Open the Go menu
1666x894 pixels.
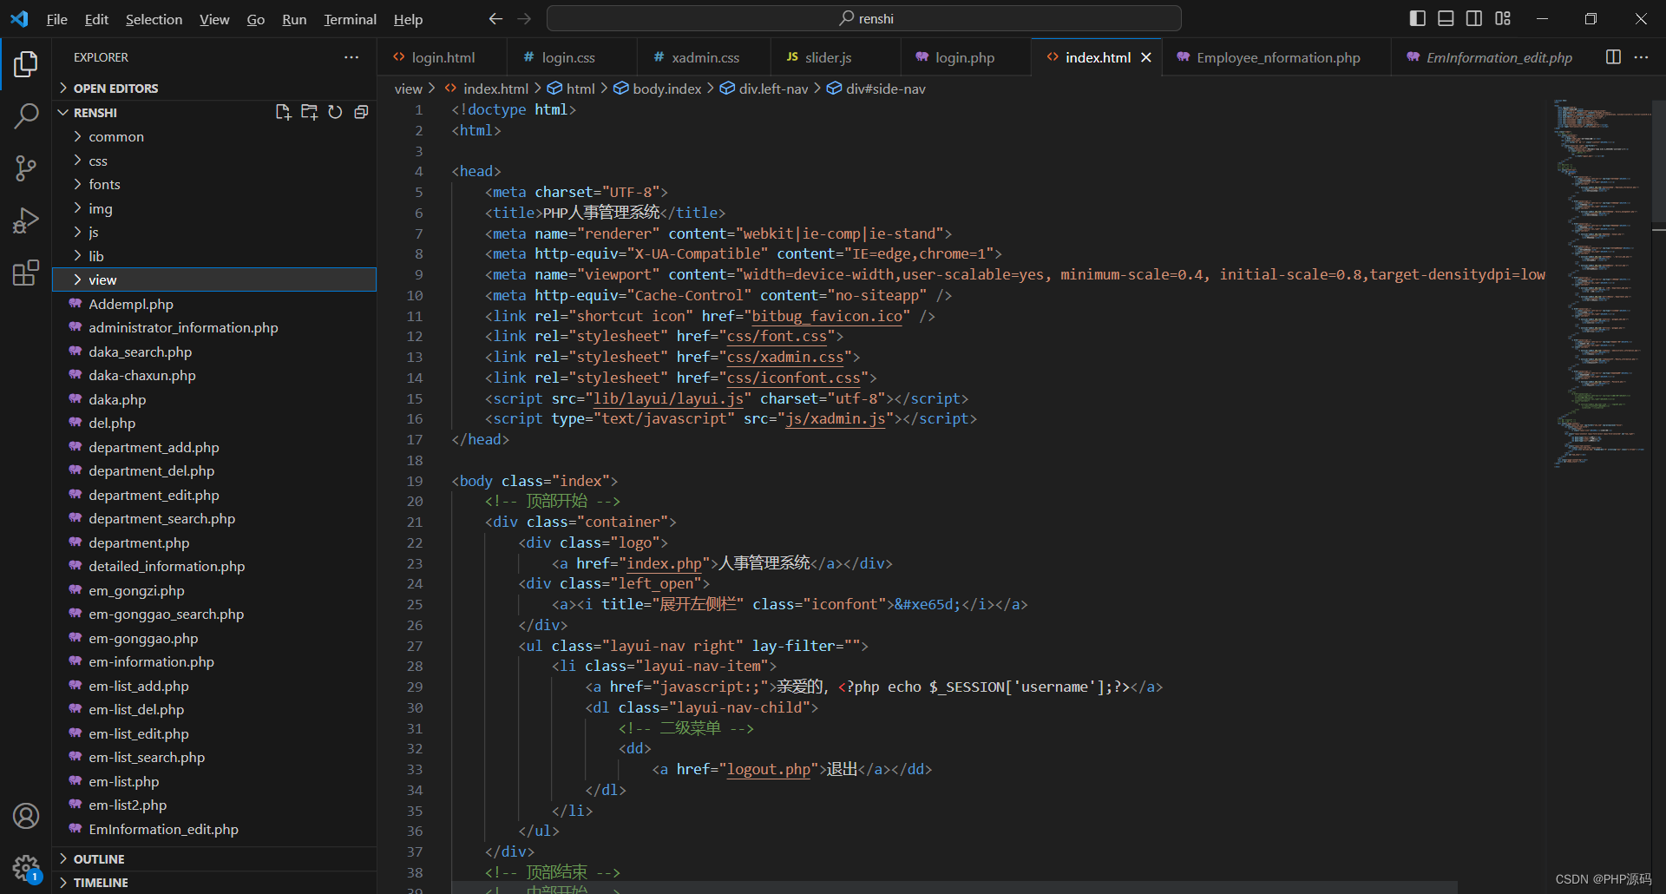pyautogui.click(x=255, y=19)
